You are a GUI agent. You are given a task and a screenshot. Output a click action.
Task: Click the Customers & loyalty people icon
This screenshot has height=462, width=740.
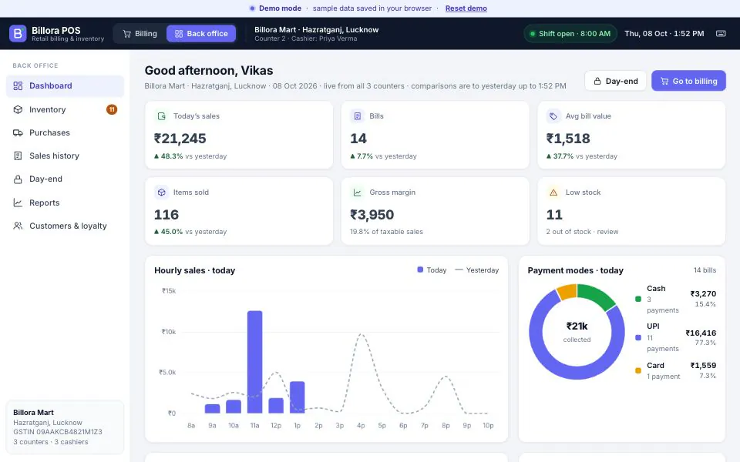pyautogui.click(x=18, y=226)
